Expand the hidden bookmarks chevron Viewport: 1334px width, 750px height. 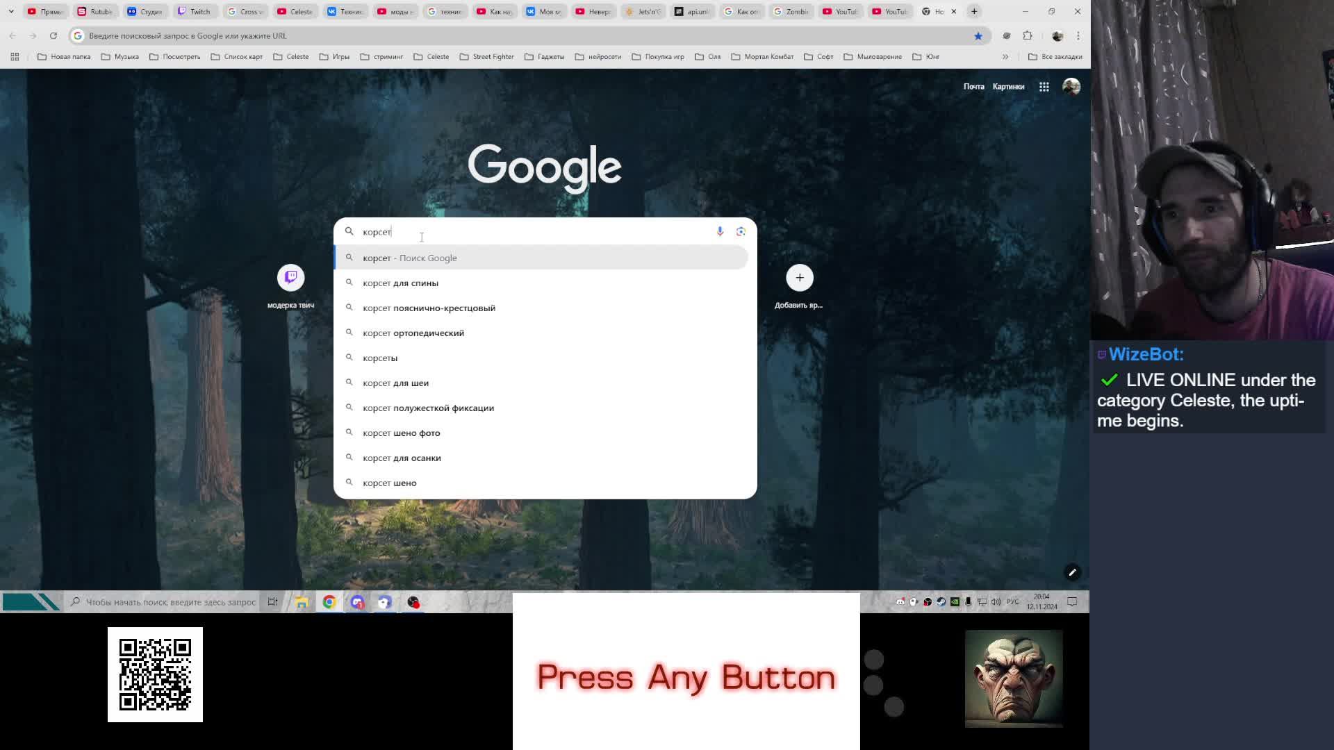(x=1005, y=57)
